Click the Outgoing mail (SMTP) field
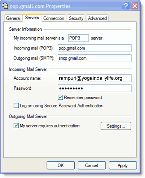This screenshot has height=178, width=145. (x=95, y=58)
